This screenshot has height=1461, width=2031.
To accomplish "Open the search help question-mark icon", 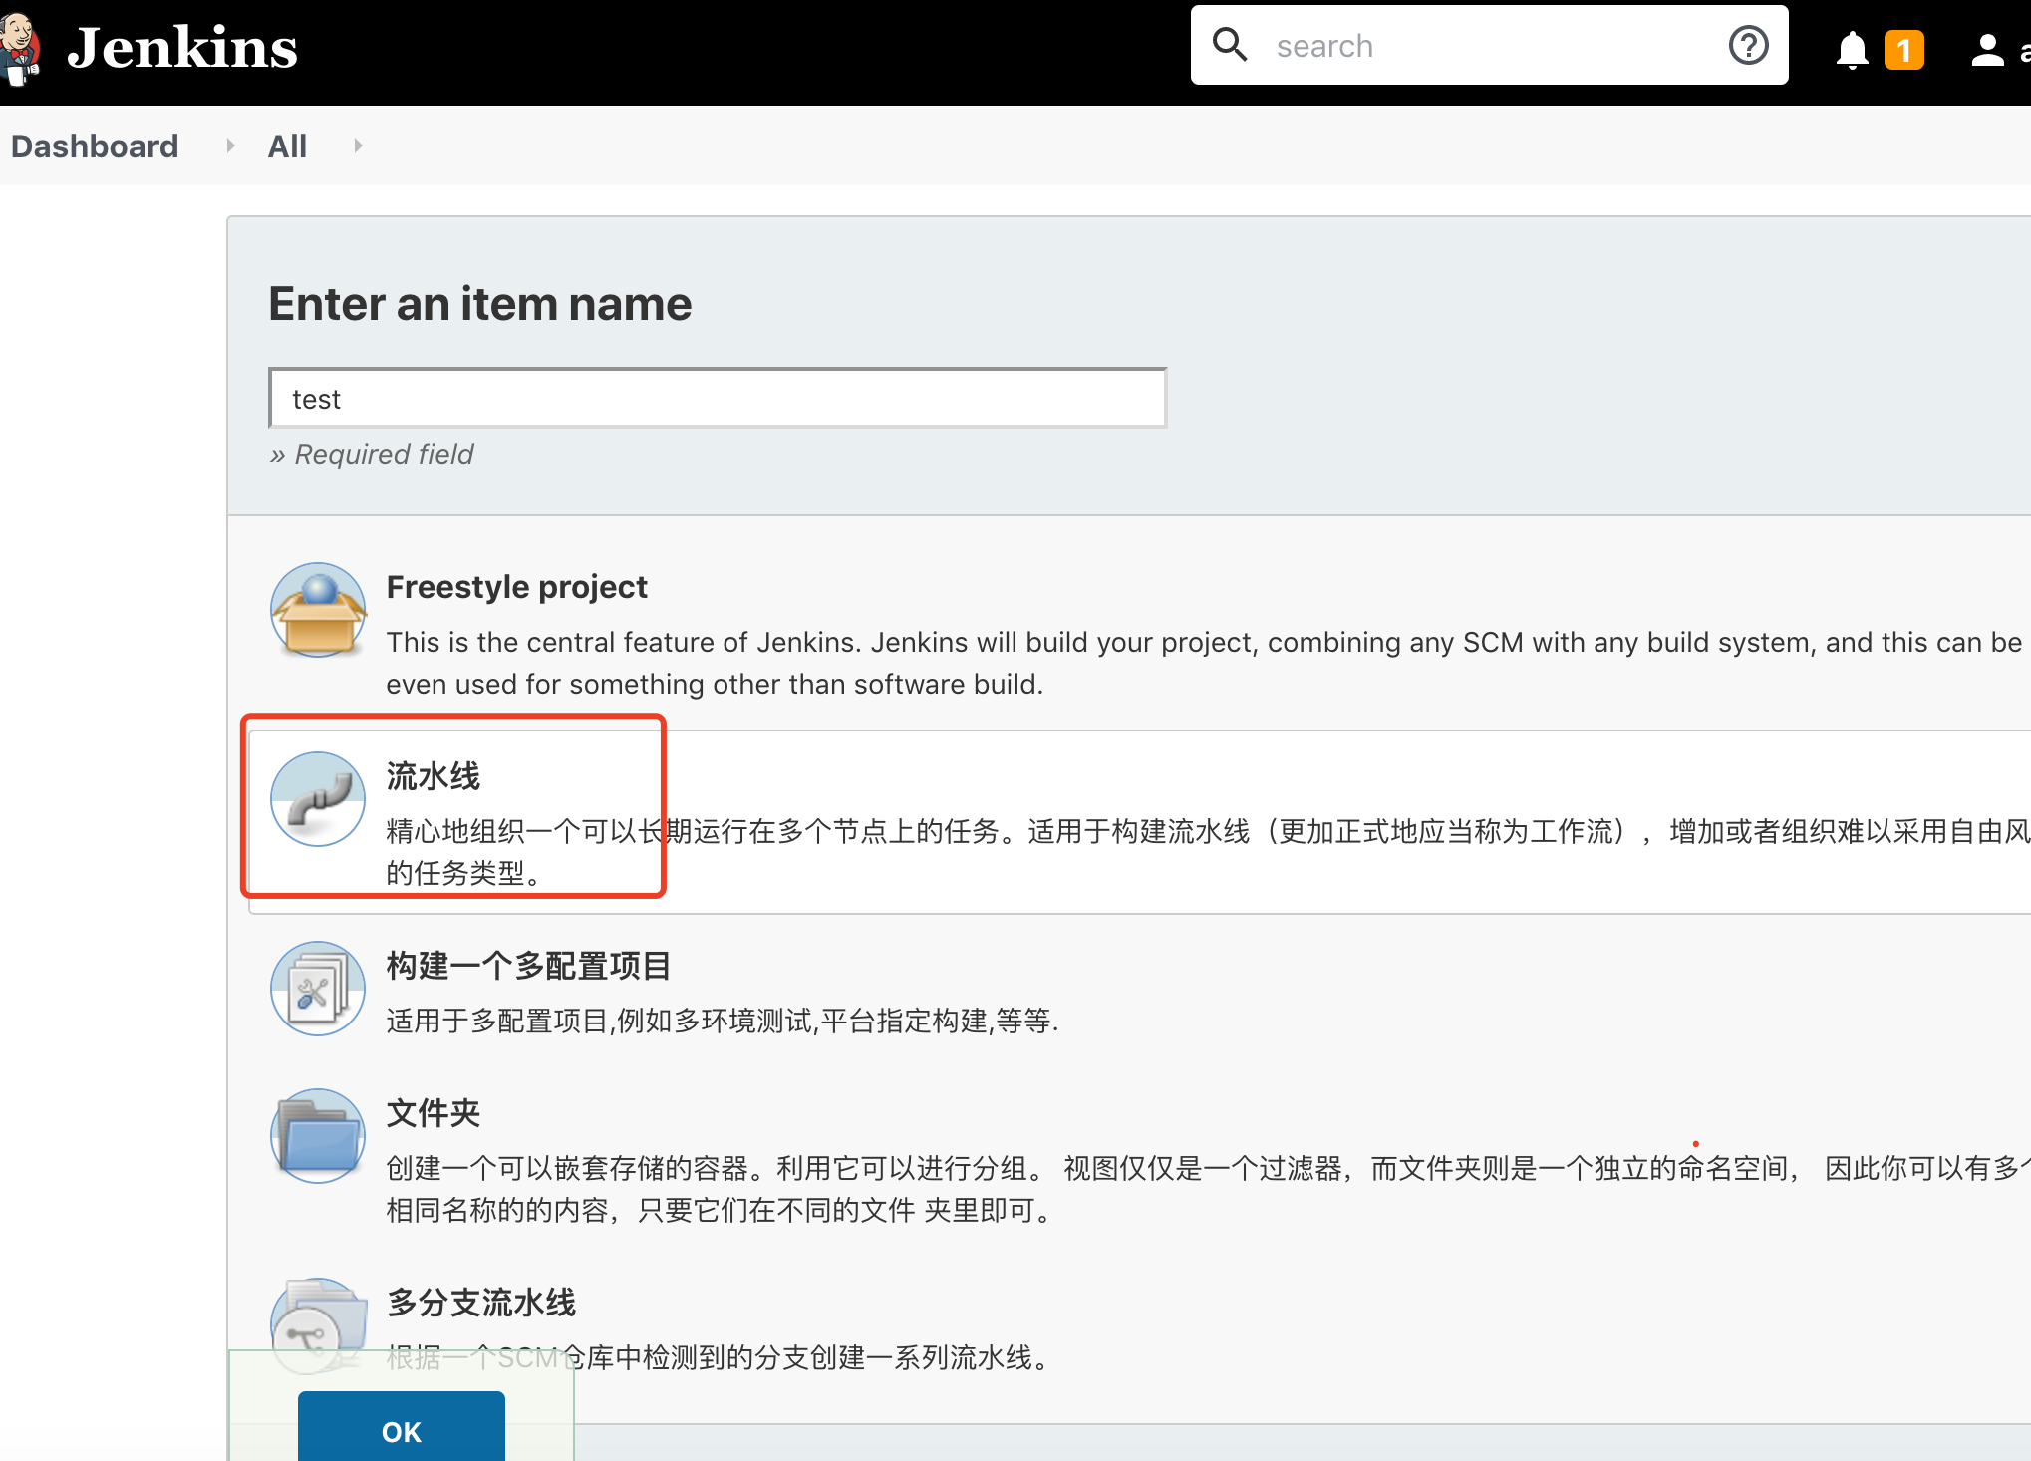I will coord(1748,45).
